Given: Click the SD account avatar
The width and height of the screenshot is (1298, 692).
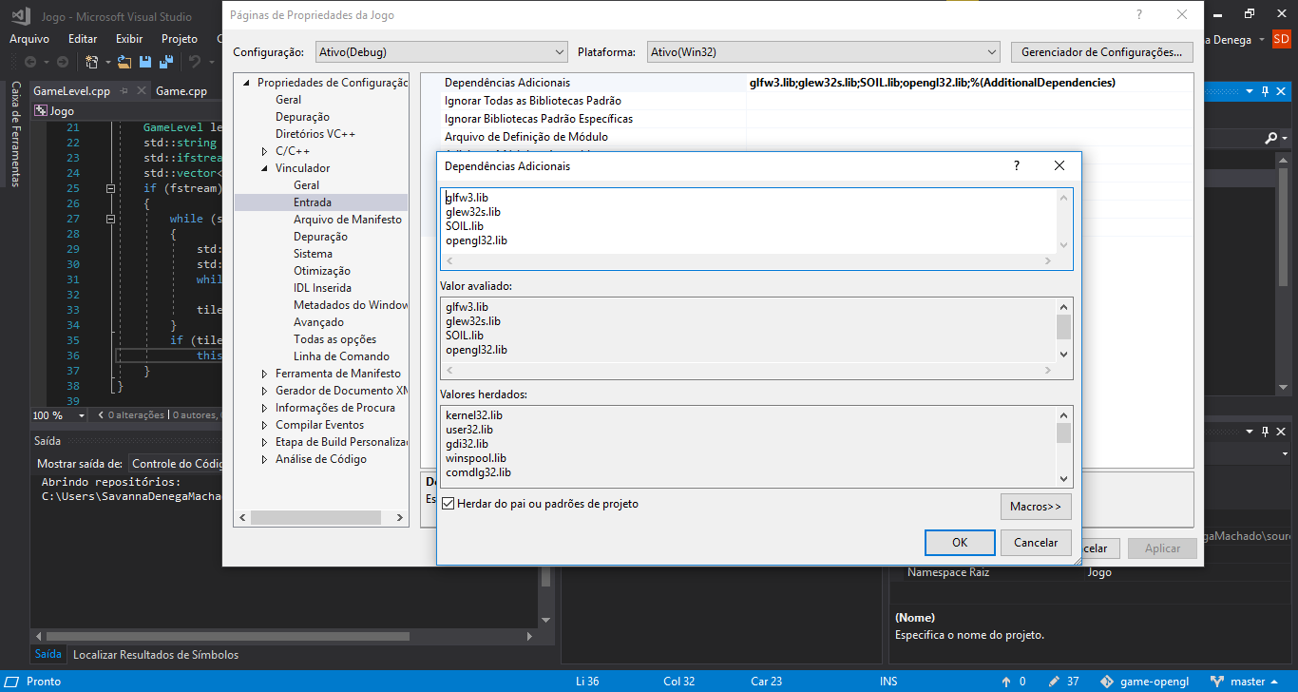Looking at the screenshot, I should coord(1282,39).
